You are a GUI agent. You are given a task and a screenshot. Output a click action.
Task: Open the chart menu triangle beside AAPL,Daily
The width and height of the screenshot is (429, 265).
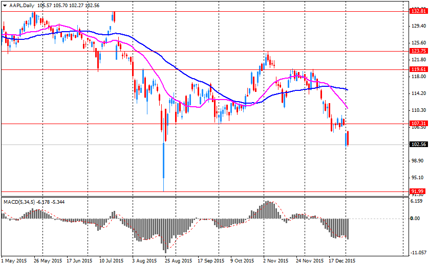pos(5,6)
